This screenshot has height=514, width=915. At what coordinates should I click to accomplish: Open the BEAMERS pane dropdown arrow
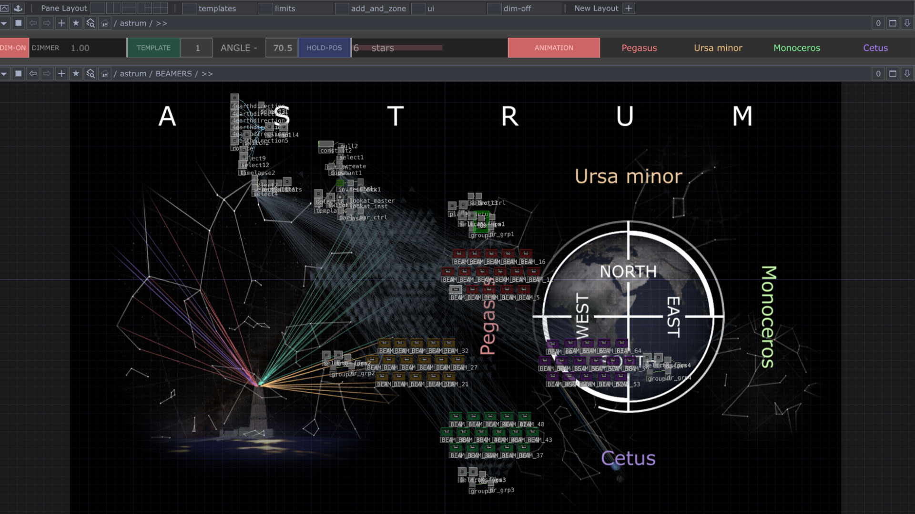point(4,74)
